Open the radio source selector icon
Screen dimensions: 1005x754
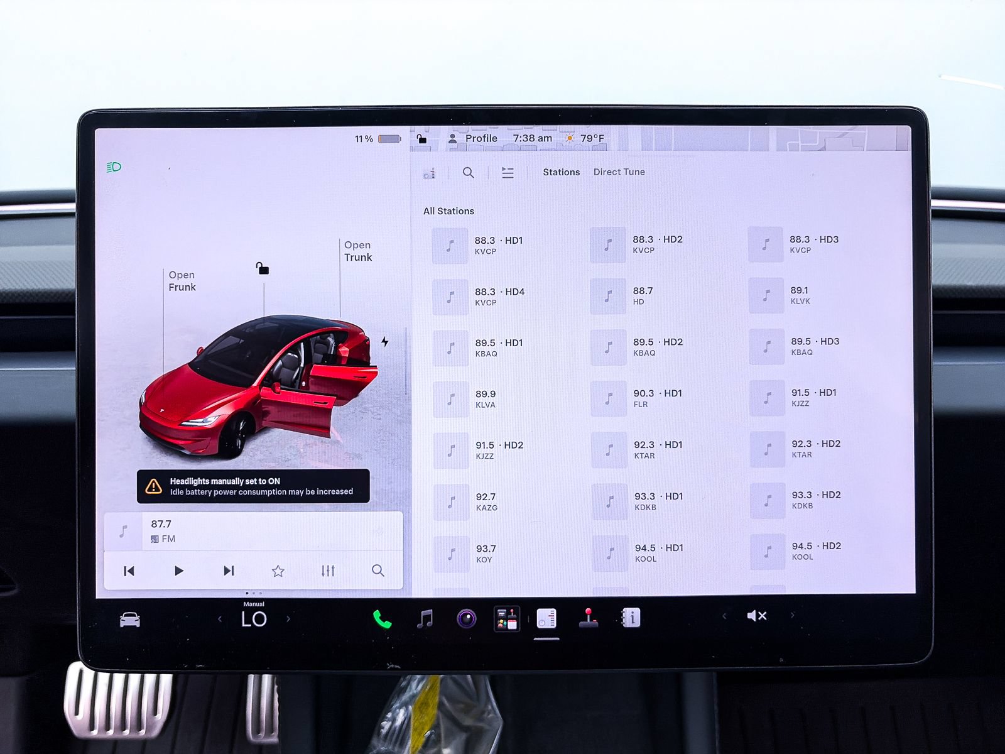[x=429, y=173]
